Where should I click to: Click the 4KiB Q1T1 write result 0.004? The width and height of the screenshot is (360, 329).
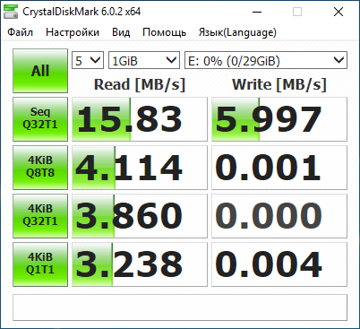point(279,264)
